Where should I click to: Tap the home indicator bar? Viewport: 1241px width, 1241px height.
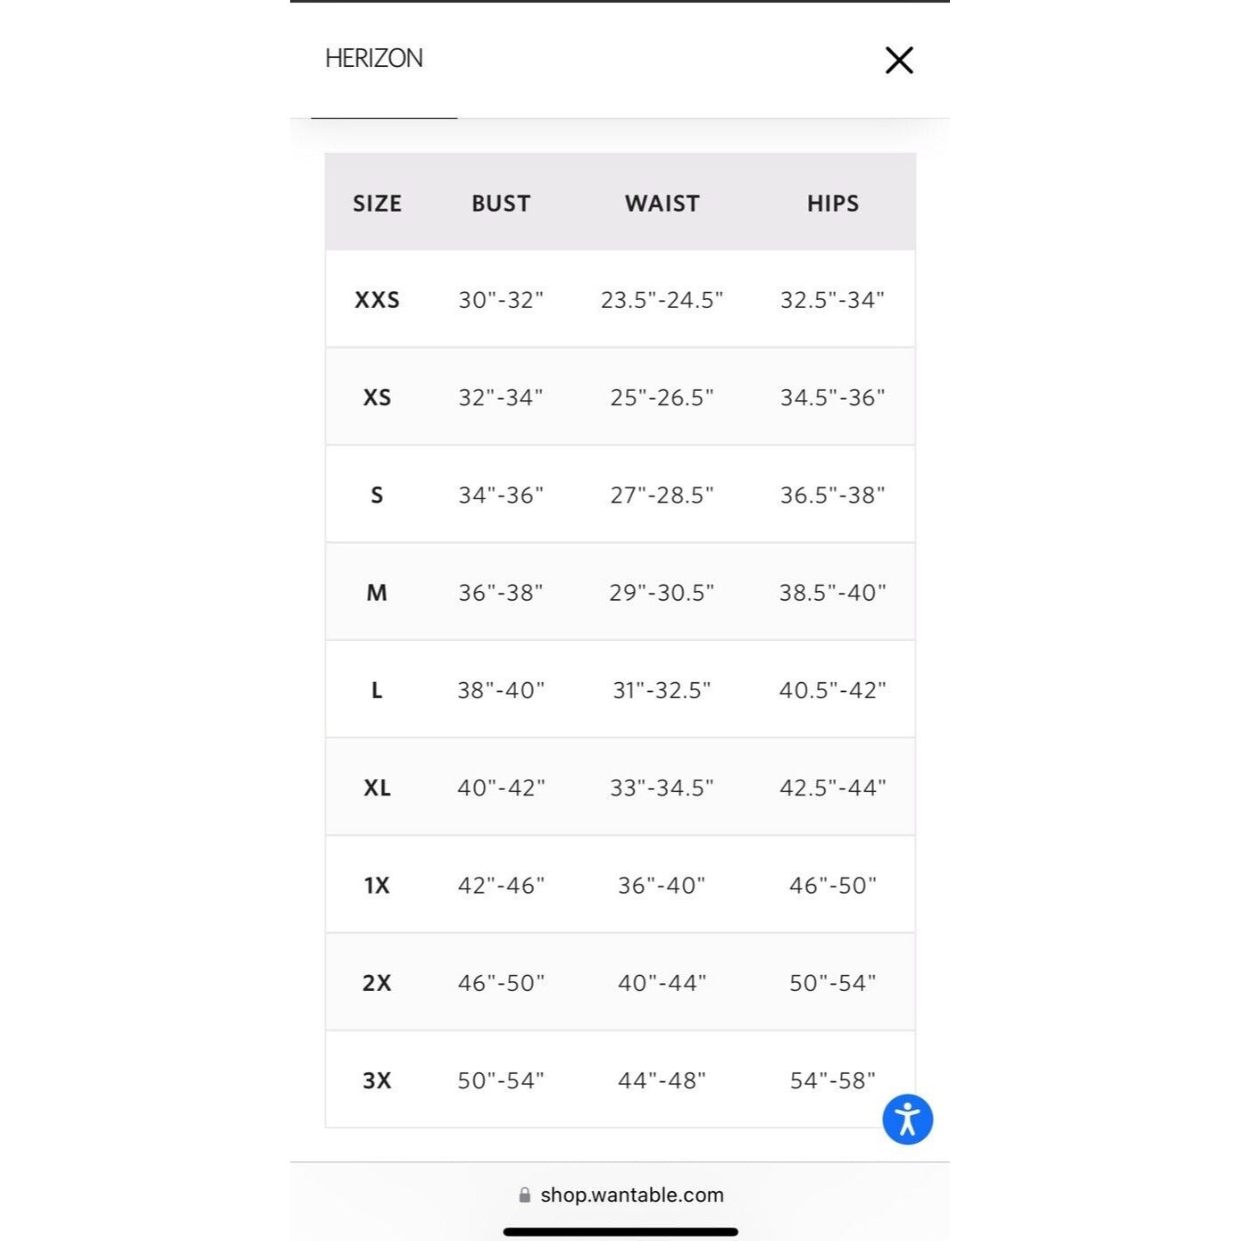pos(620,1232)
